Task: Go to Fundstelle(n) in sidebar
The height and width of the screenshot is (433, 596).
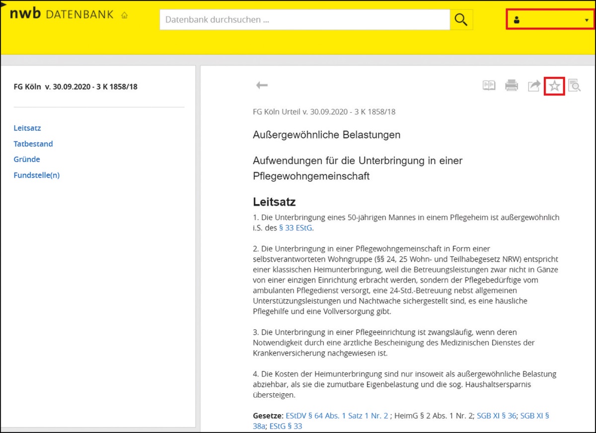Action: 37,175
